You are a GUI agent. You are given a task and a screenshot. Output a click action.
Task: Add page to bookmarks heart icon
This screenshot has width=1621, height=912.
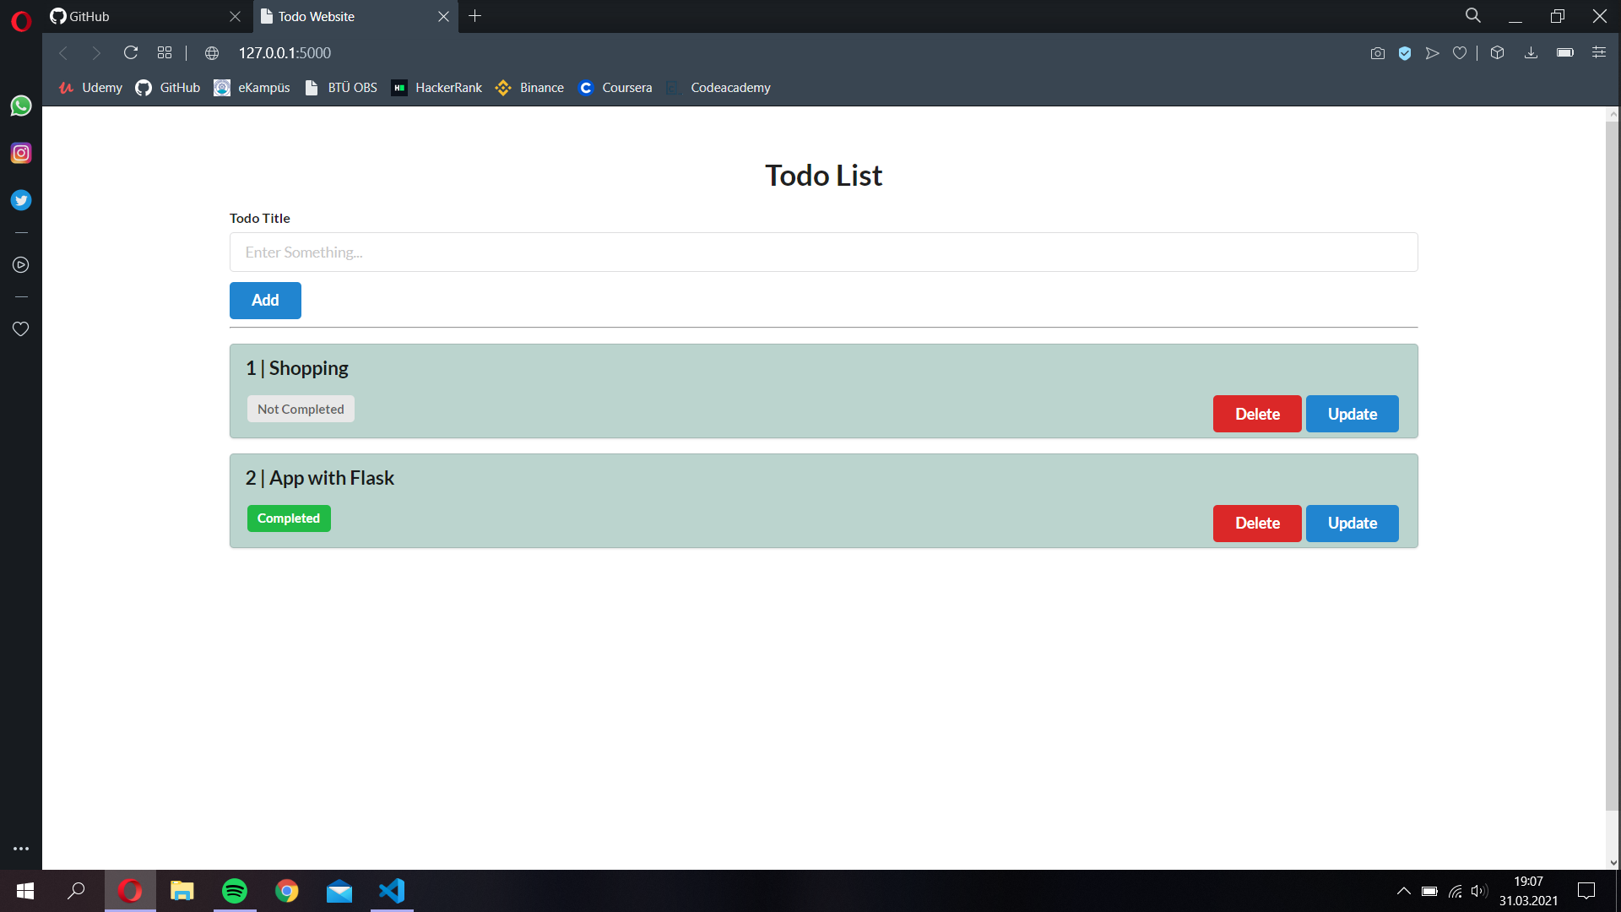[x=1460, y=53]
